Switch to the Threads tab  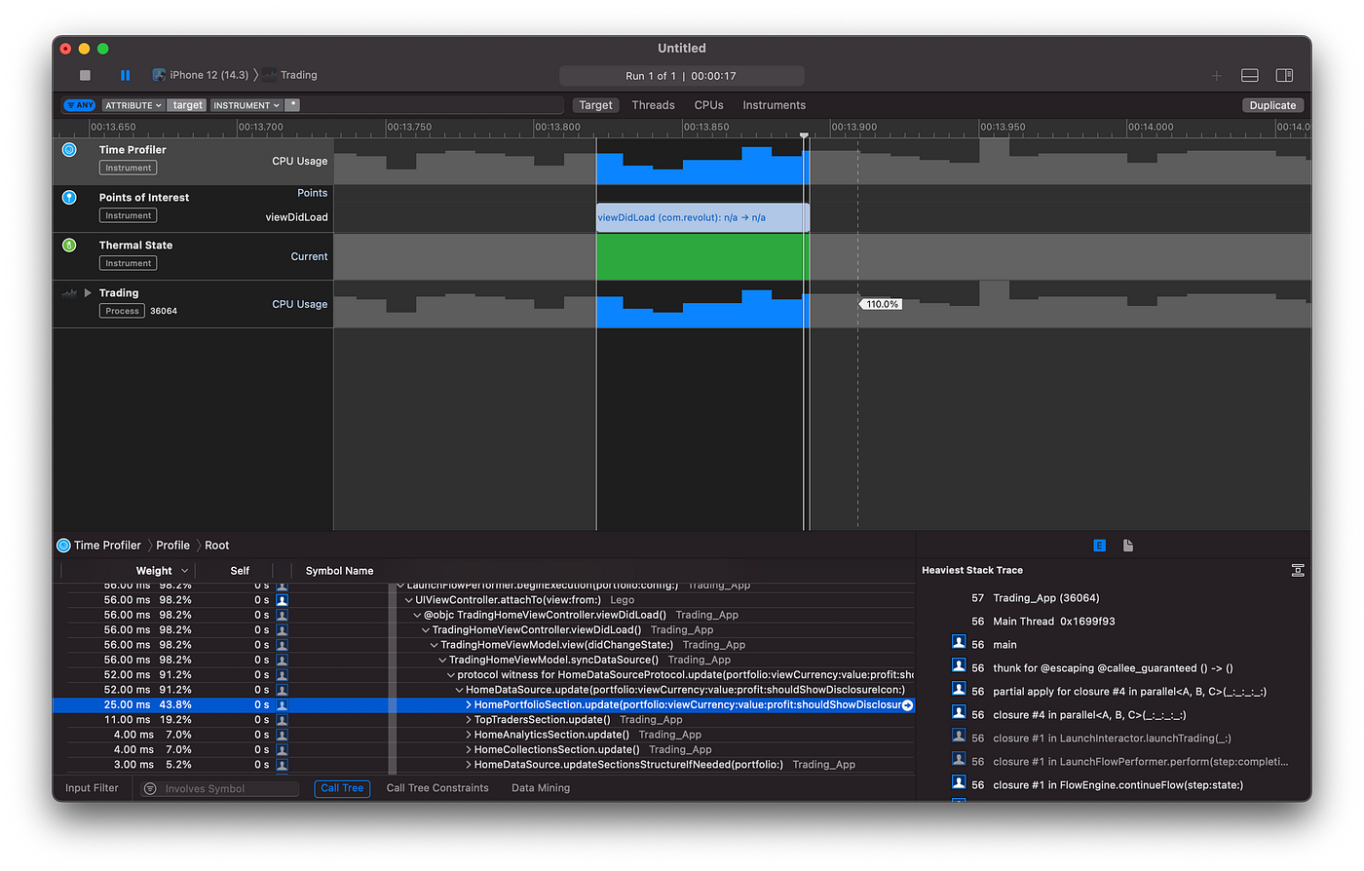point(653,104)
